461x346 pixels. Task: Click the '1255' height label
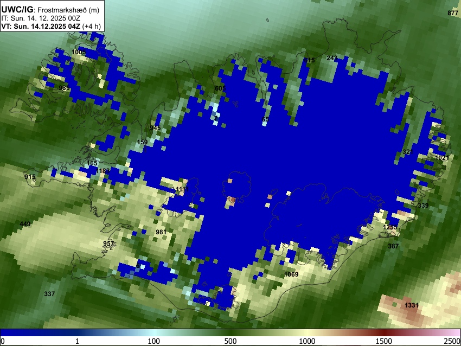(390, 227)
